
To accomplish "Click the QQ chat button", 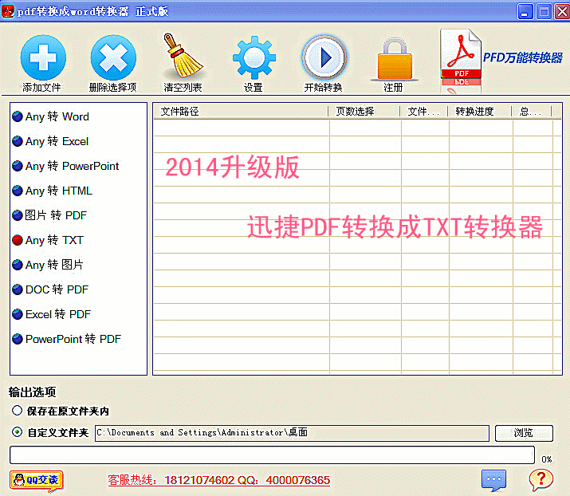I will 37,479.
